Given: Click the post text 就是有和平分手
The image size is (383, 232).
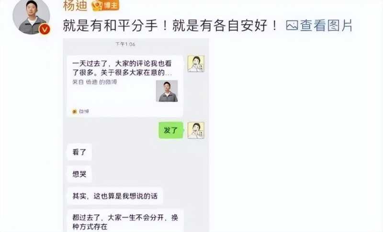Looking at the screenshot, I should click(x=111, y=25).
